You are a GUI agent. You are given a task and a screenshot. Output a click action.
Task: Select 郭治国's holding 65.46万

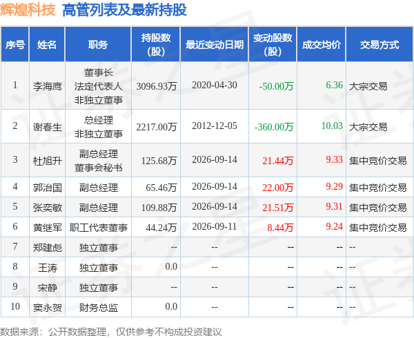[161, 188]
